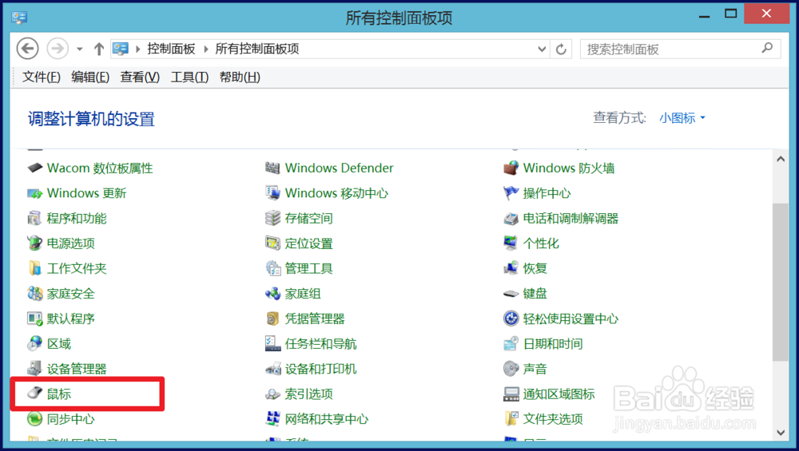Click the 凭据管理器 icon

(272, 318)
